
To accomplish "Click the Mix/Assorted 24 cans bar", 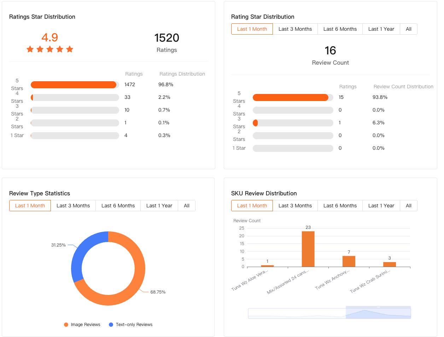I will click(x=308, y=249).
